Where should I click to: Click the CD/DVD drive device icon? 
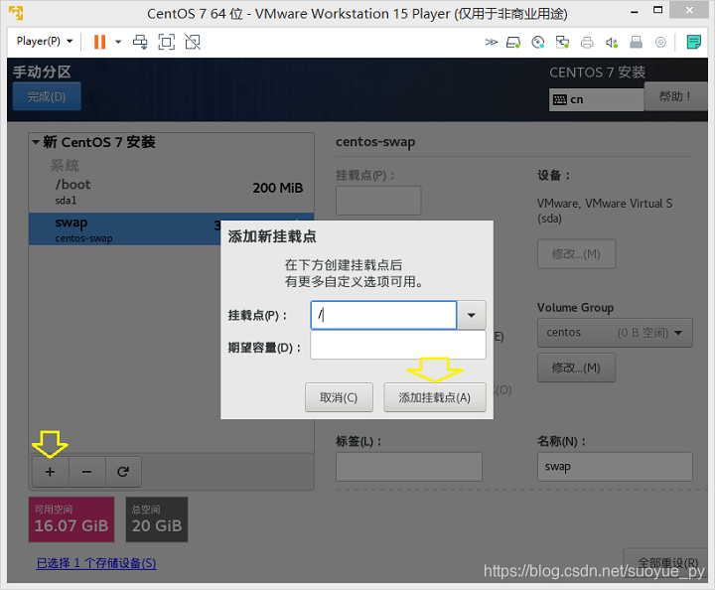tap(538, 43)
